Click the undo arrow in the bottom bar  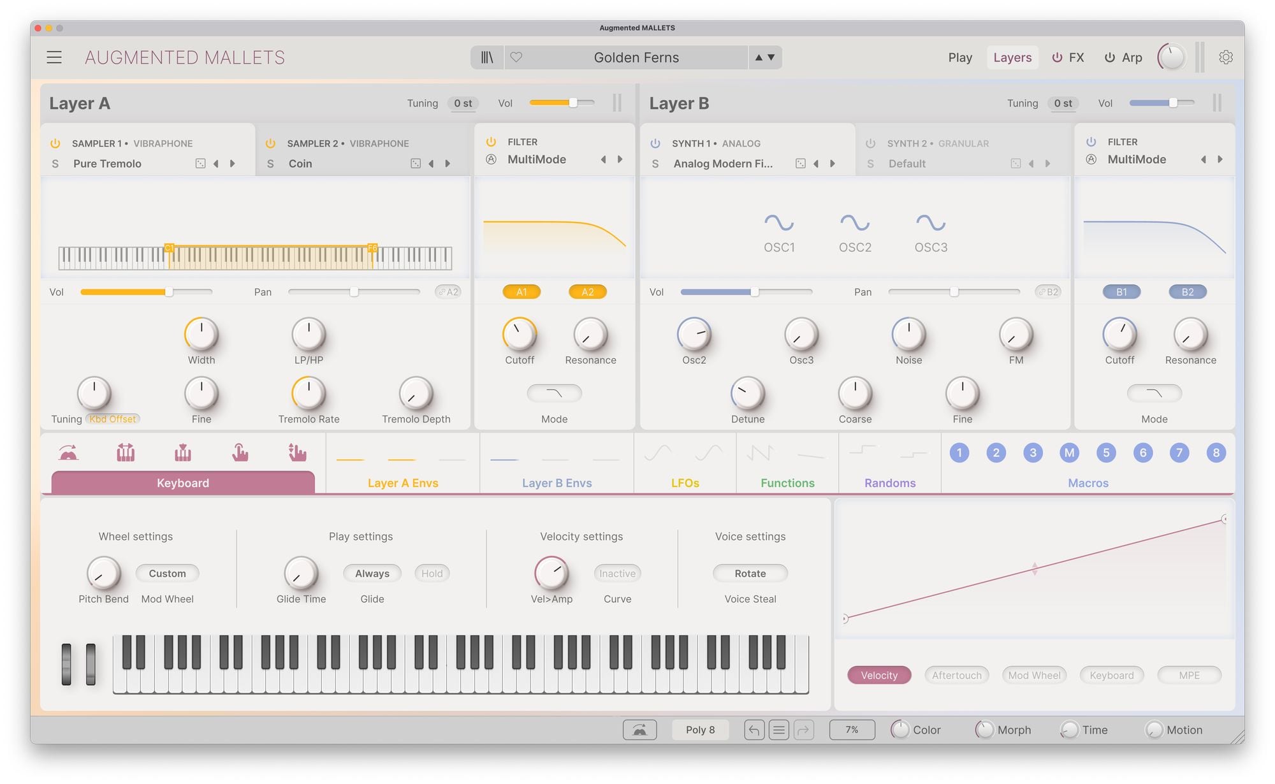pos(754,730)
